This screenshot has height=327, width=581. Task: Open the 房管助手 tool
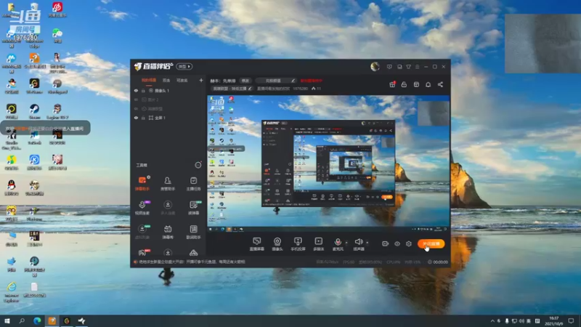pos(168,183)
